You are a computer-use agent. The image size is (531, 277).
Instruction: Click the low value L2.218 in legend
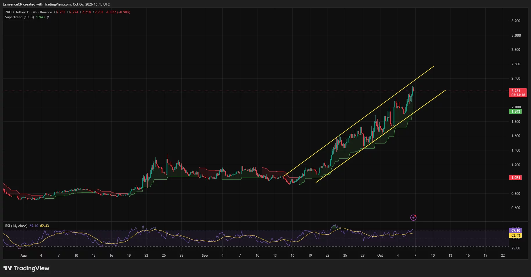point(85,12)
